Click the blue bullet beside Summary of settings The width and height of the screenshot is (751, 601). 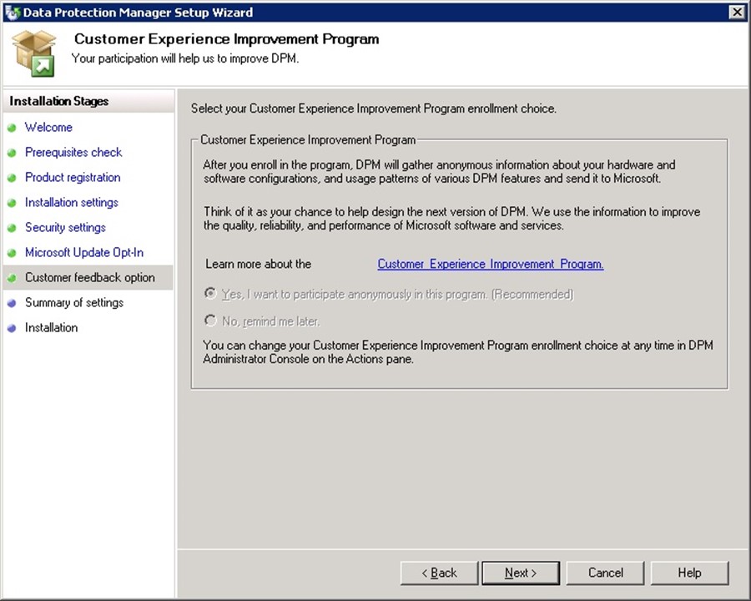point(12,303)
